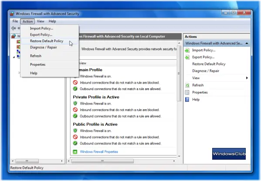This screenshot has width=261, height=181.
Task: Choose Export Policy... from the Action menu
Action: (49, 35)
